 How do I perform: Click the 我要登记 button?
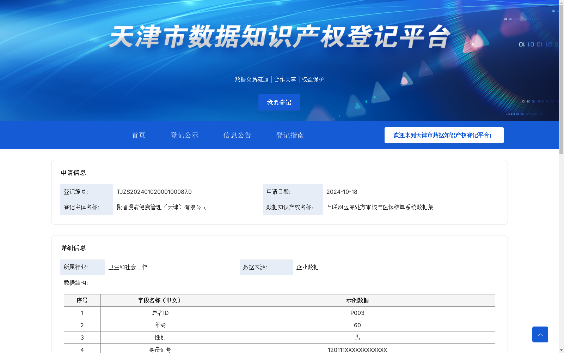click(x=279, y=102)
